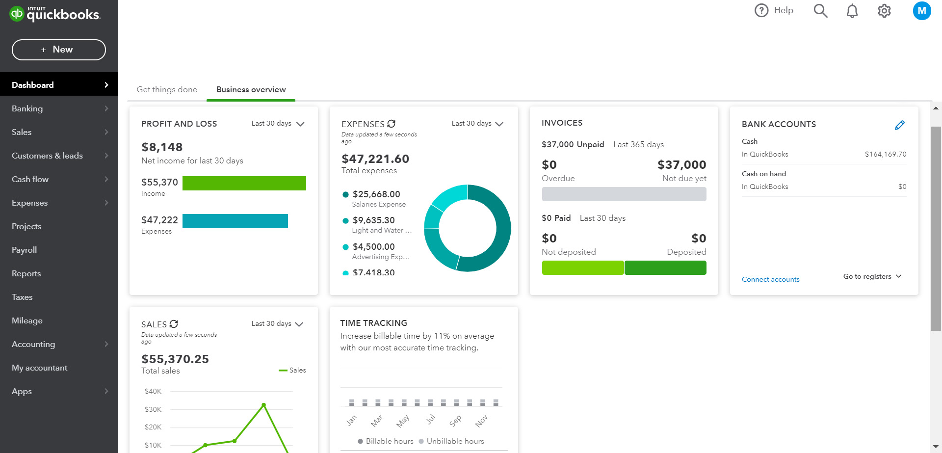Edit bank accounts with the pencil icon
Image resolution: width=942 pixels, height=453 pixels.
pos(900,125)
